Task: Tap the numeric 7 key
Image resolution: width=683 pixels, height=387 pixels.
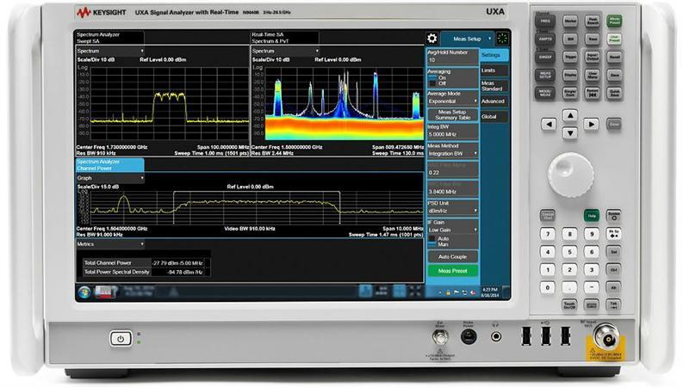Action: (548, 234)
